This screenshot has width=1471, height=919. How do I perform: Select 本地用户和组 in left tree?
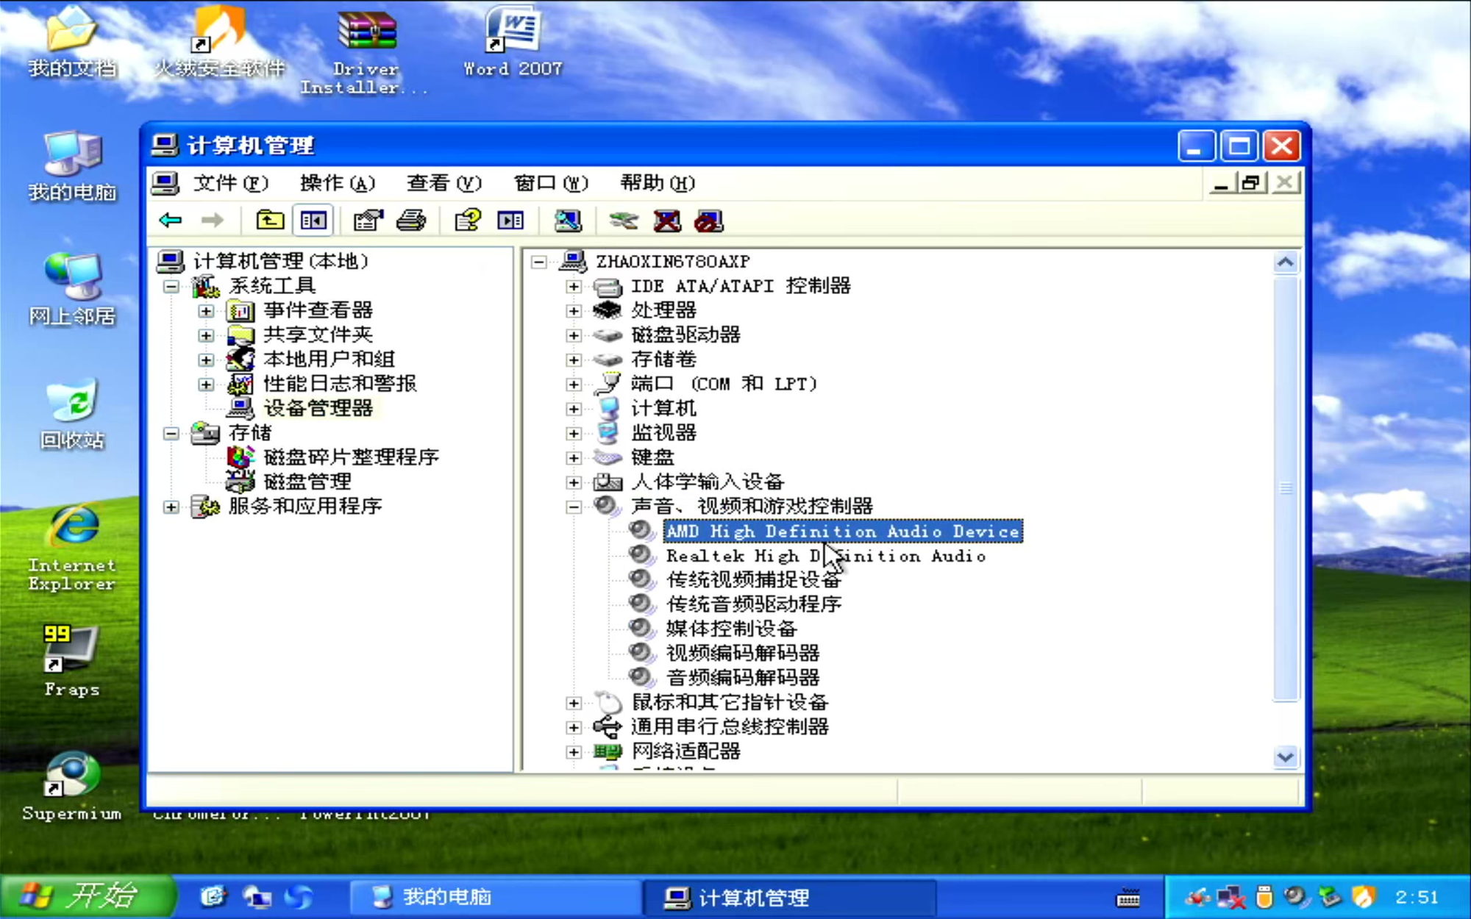329,360
